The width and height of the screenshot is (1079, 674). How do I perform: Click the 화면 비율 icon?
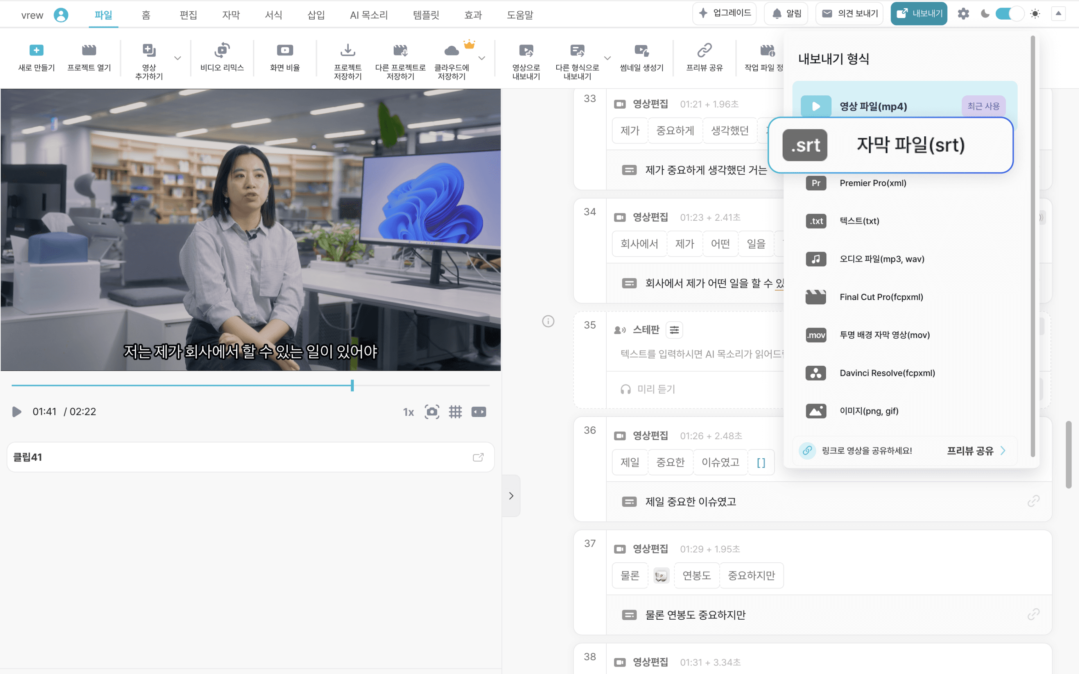(285, 50)
